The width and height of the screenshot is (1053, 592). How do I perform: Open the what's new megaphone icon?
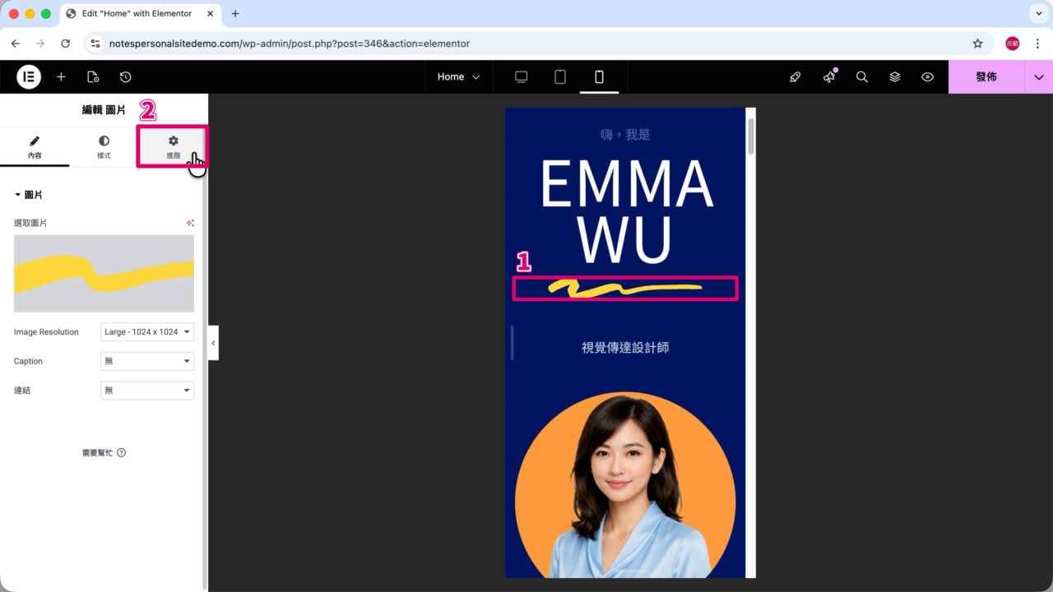pos(829,76)
